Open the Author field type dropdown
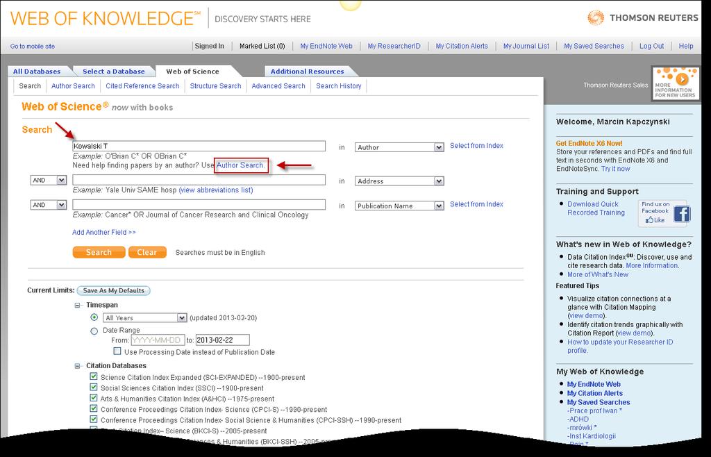 tap(399, 147)
